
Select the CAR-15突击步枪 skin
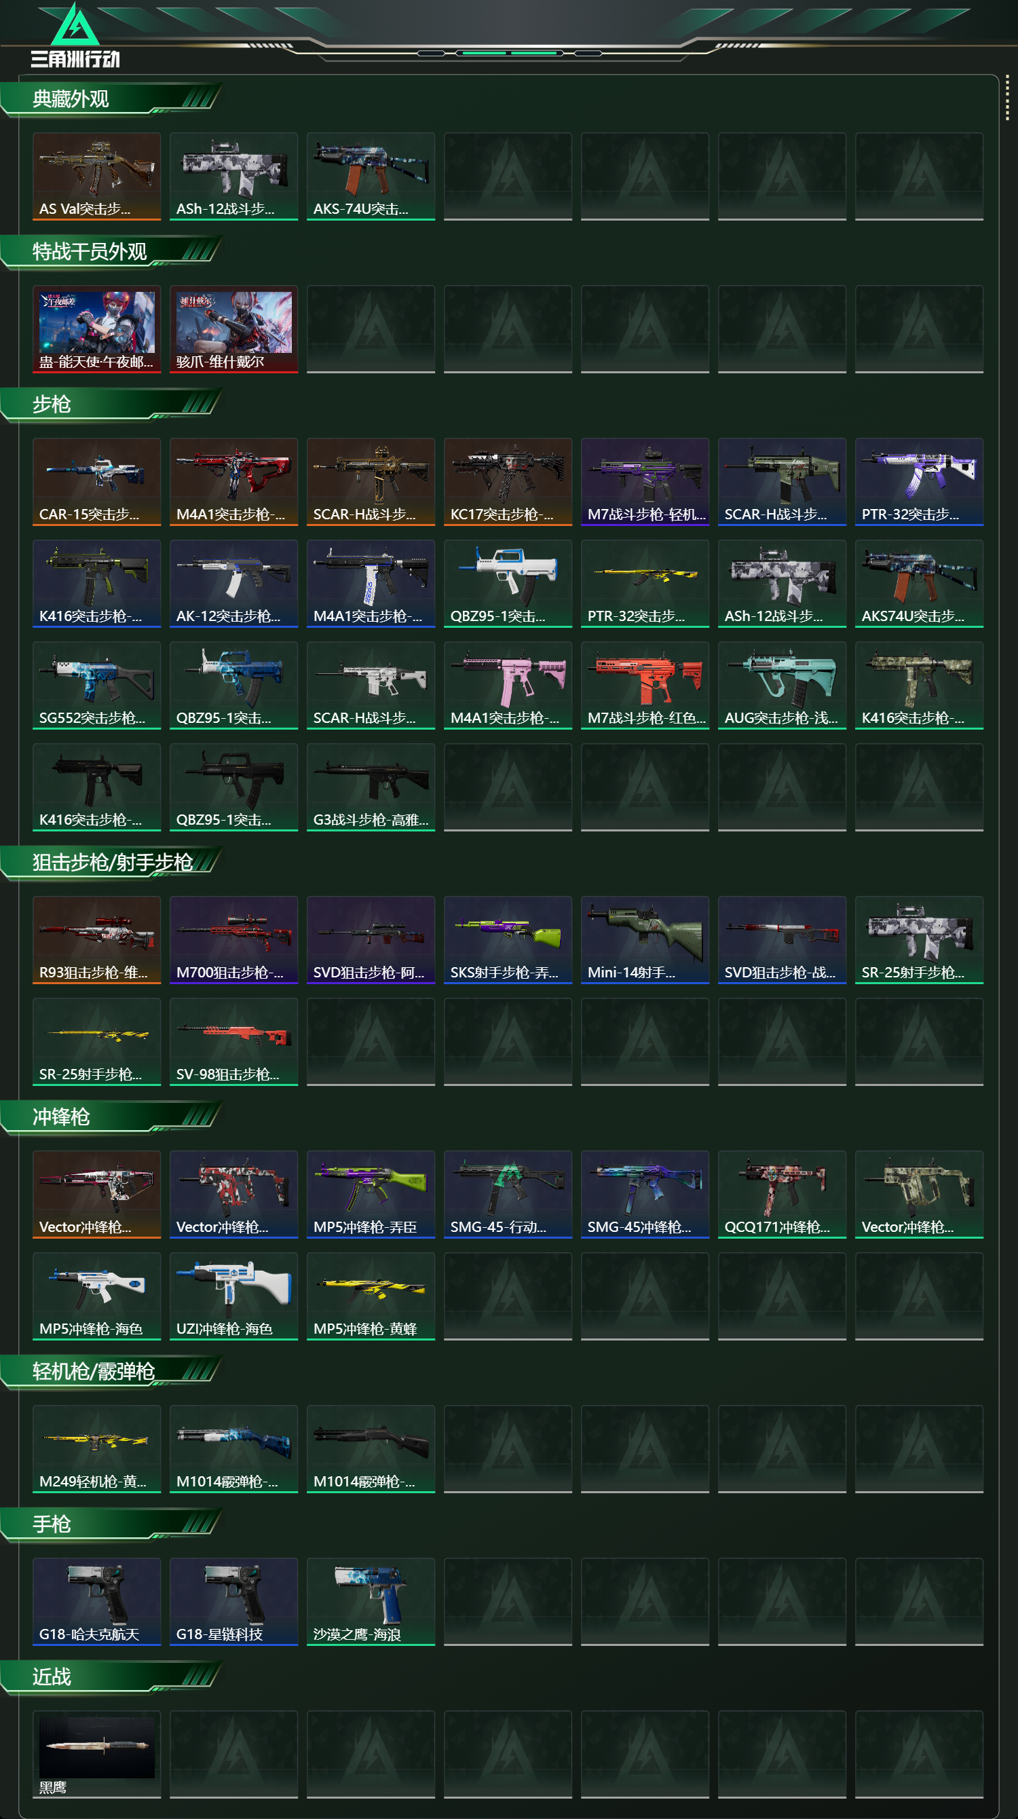(x=97, y=482)
